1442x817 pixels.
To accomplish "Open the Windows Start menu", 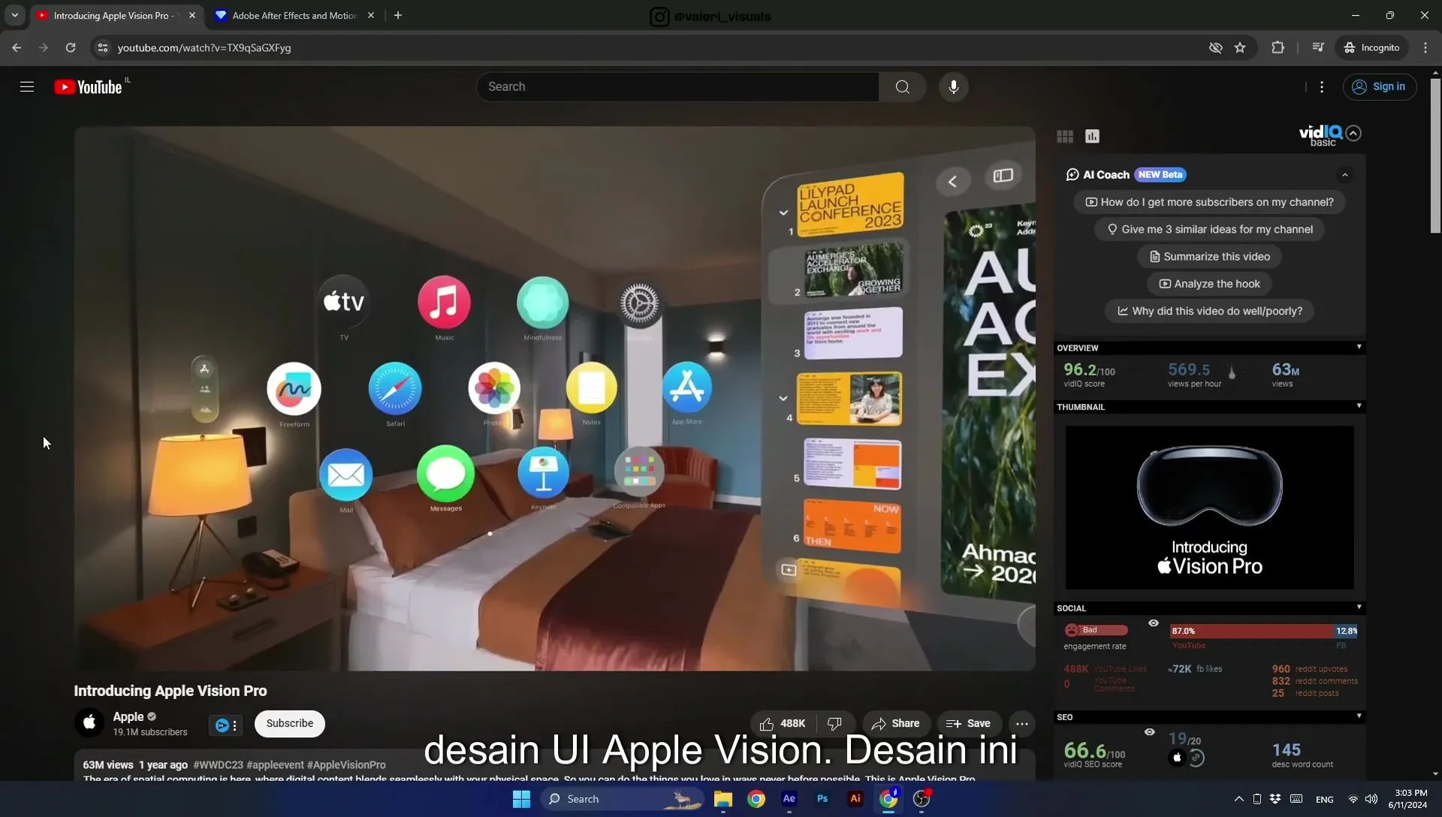I will coord(521,799).
